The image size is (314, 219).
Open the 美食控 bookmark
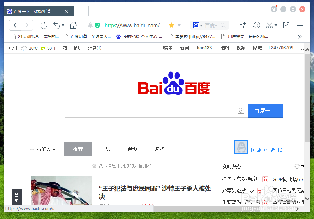tap(192, 37)
